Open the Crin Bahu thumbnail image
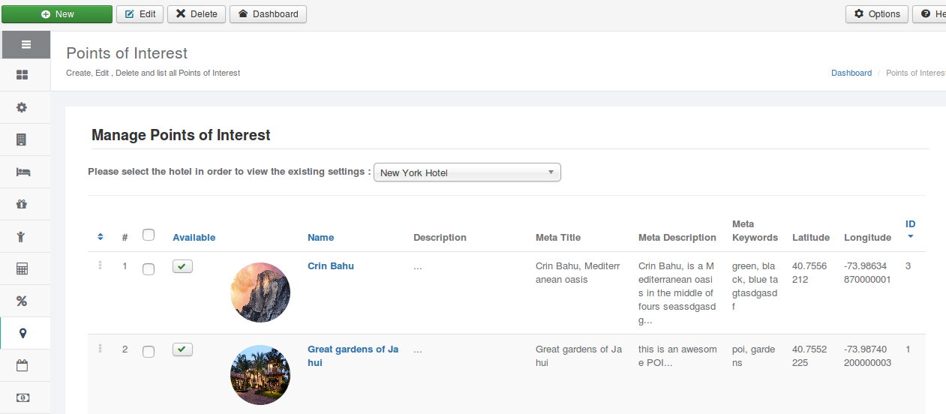This screenshot has height=414, width=946. 260,292
